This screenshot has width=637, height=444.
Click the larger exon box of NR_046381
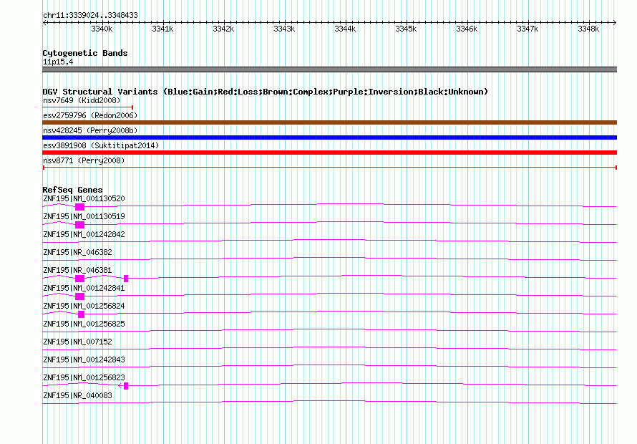79,279
